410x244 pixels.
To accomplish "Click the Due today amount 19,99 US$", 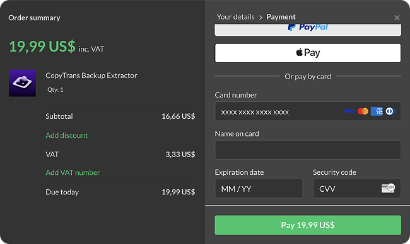I will [x=179, y=192].
